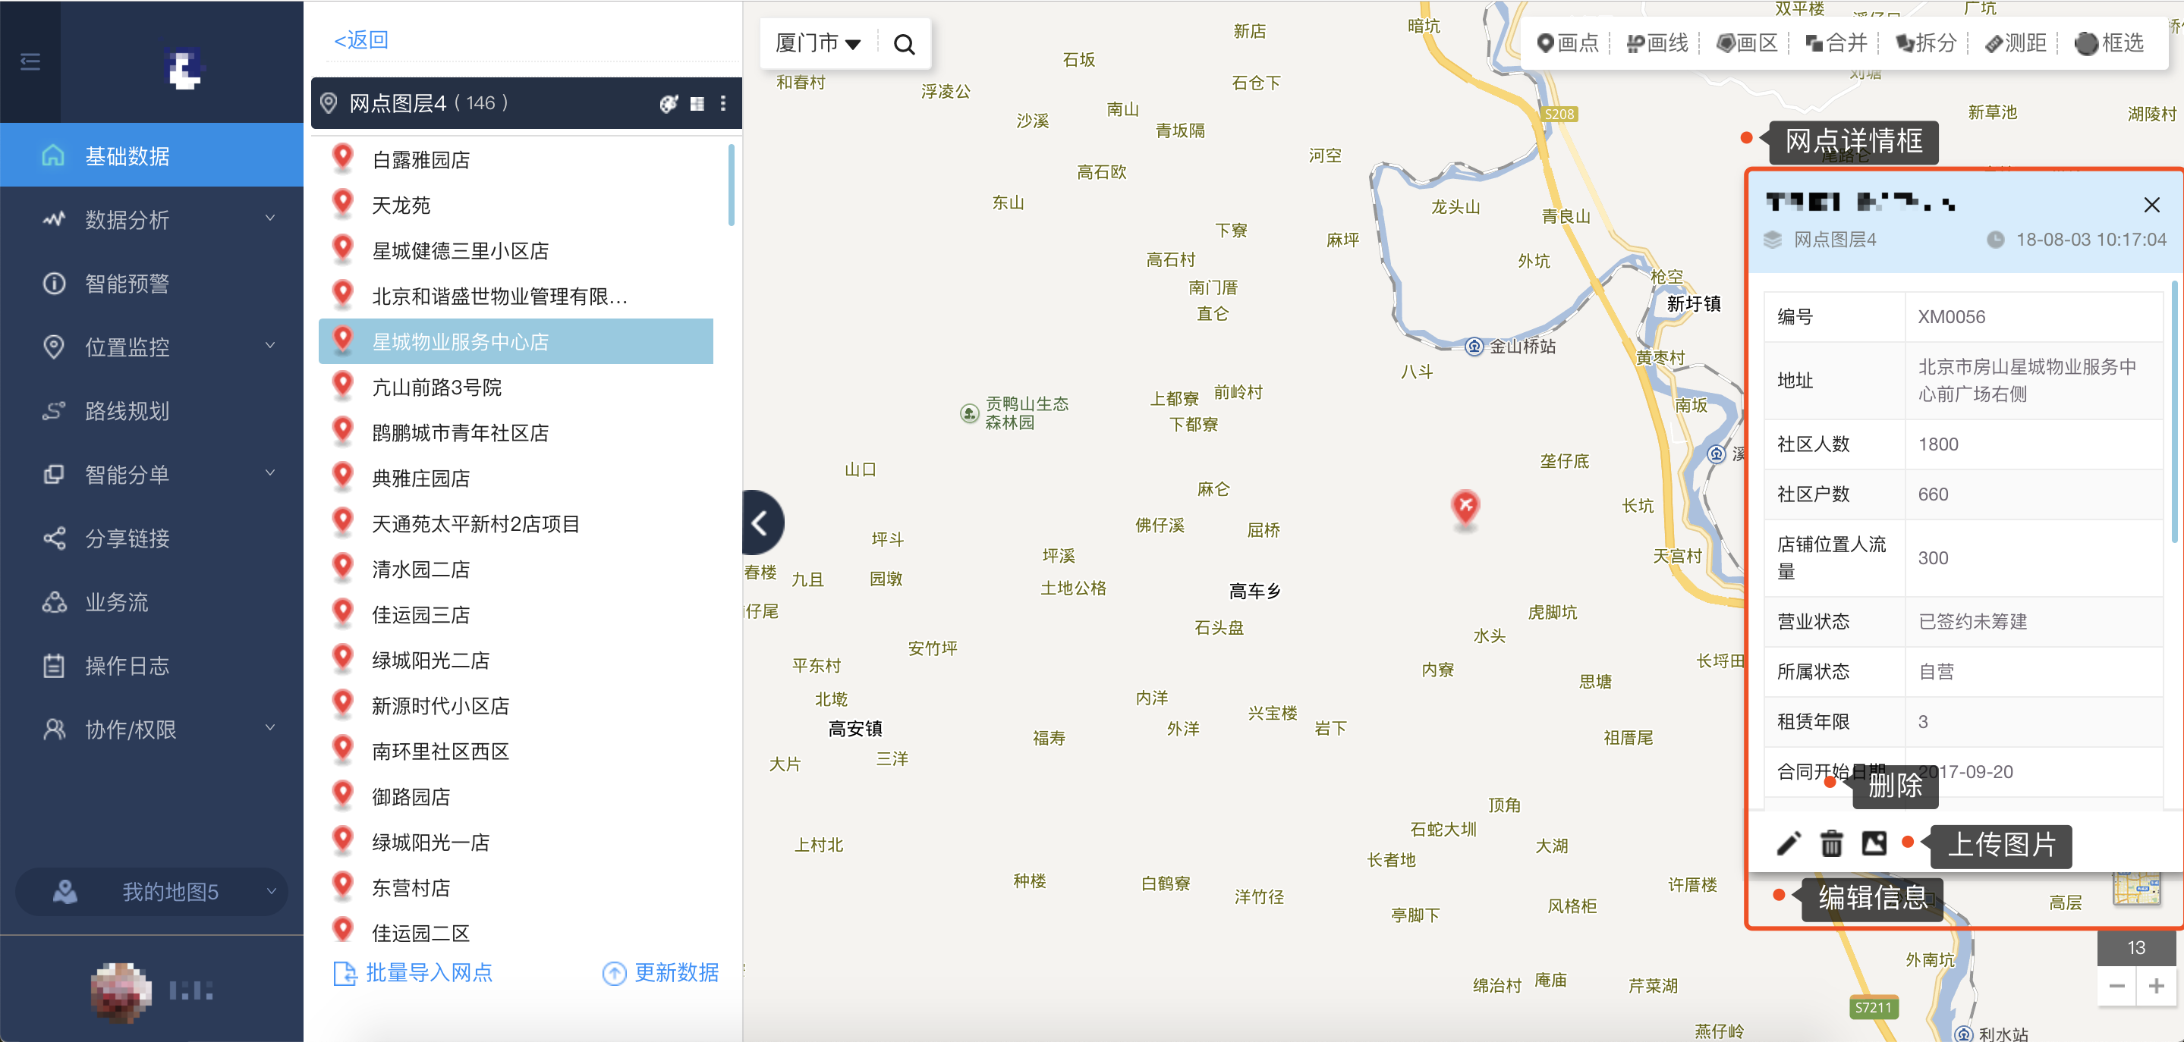Zoom in the map with plus
The width and height of the screenshot is (2184, 1042).
2157,985
